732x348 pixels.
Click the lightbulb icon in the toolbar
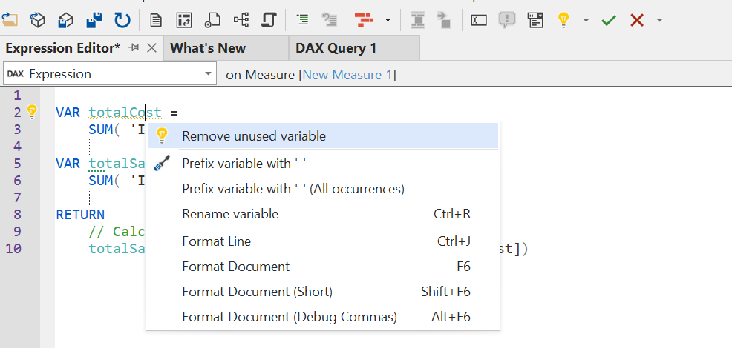coord(563,20)
